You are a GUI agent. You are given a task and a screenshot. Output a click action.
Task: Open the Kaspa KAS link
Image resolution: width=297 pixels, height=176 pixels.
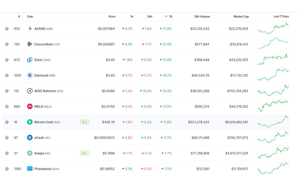click(42, 153)
